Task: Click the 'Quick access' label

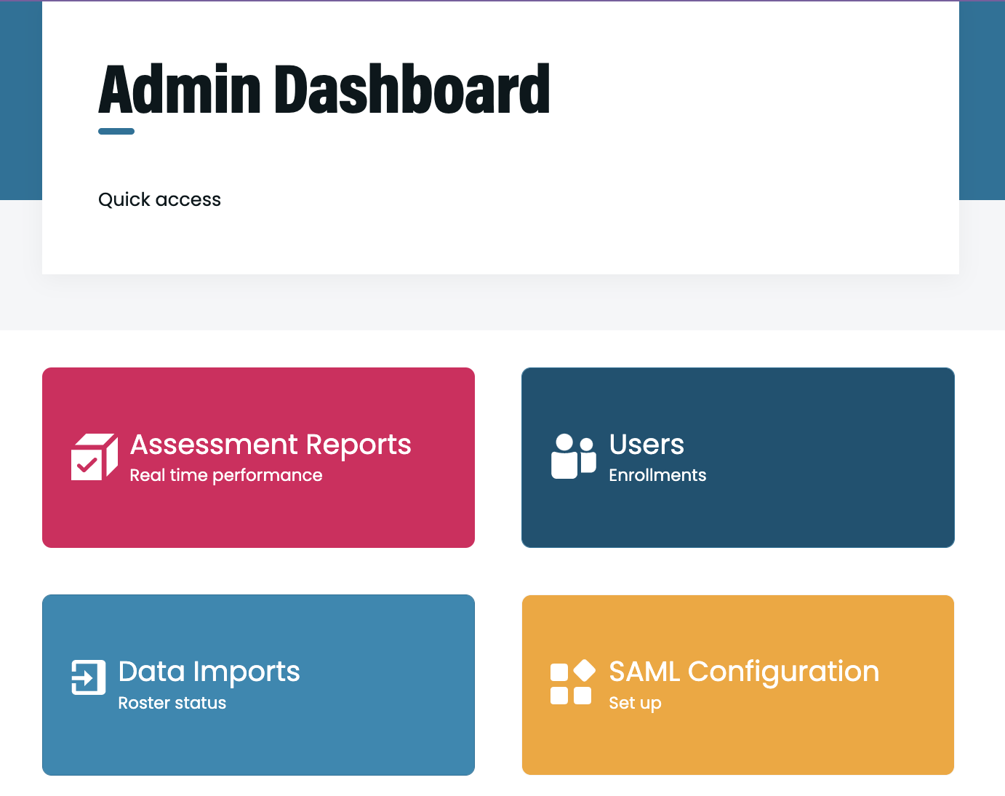Action: [x=159, y=199]
